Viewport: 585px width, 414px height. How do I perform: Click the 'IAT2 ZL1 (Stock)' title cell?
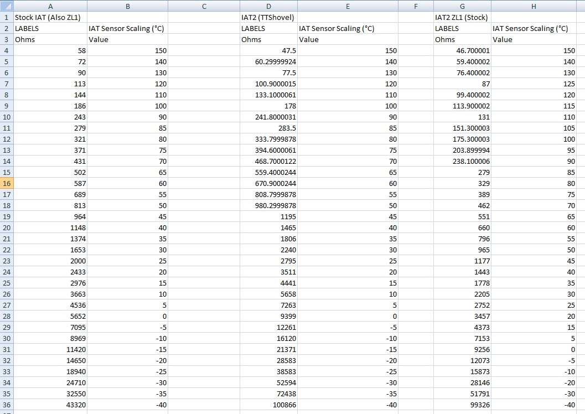461,17
